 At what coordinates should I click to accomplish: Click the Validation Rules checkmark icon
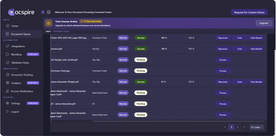point(8,63)
